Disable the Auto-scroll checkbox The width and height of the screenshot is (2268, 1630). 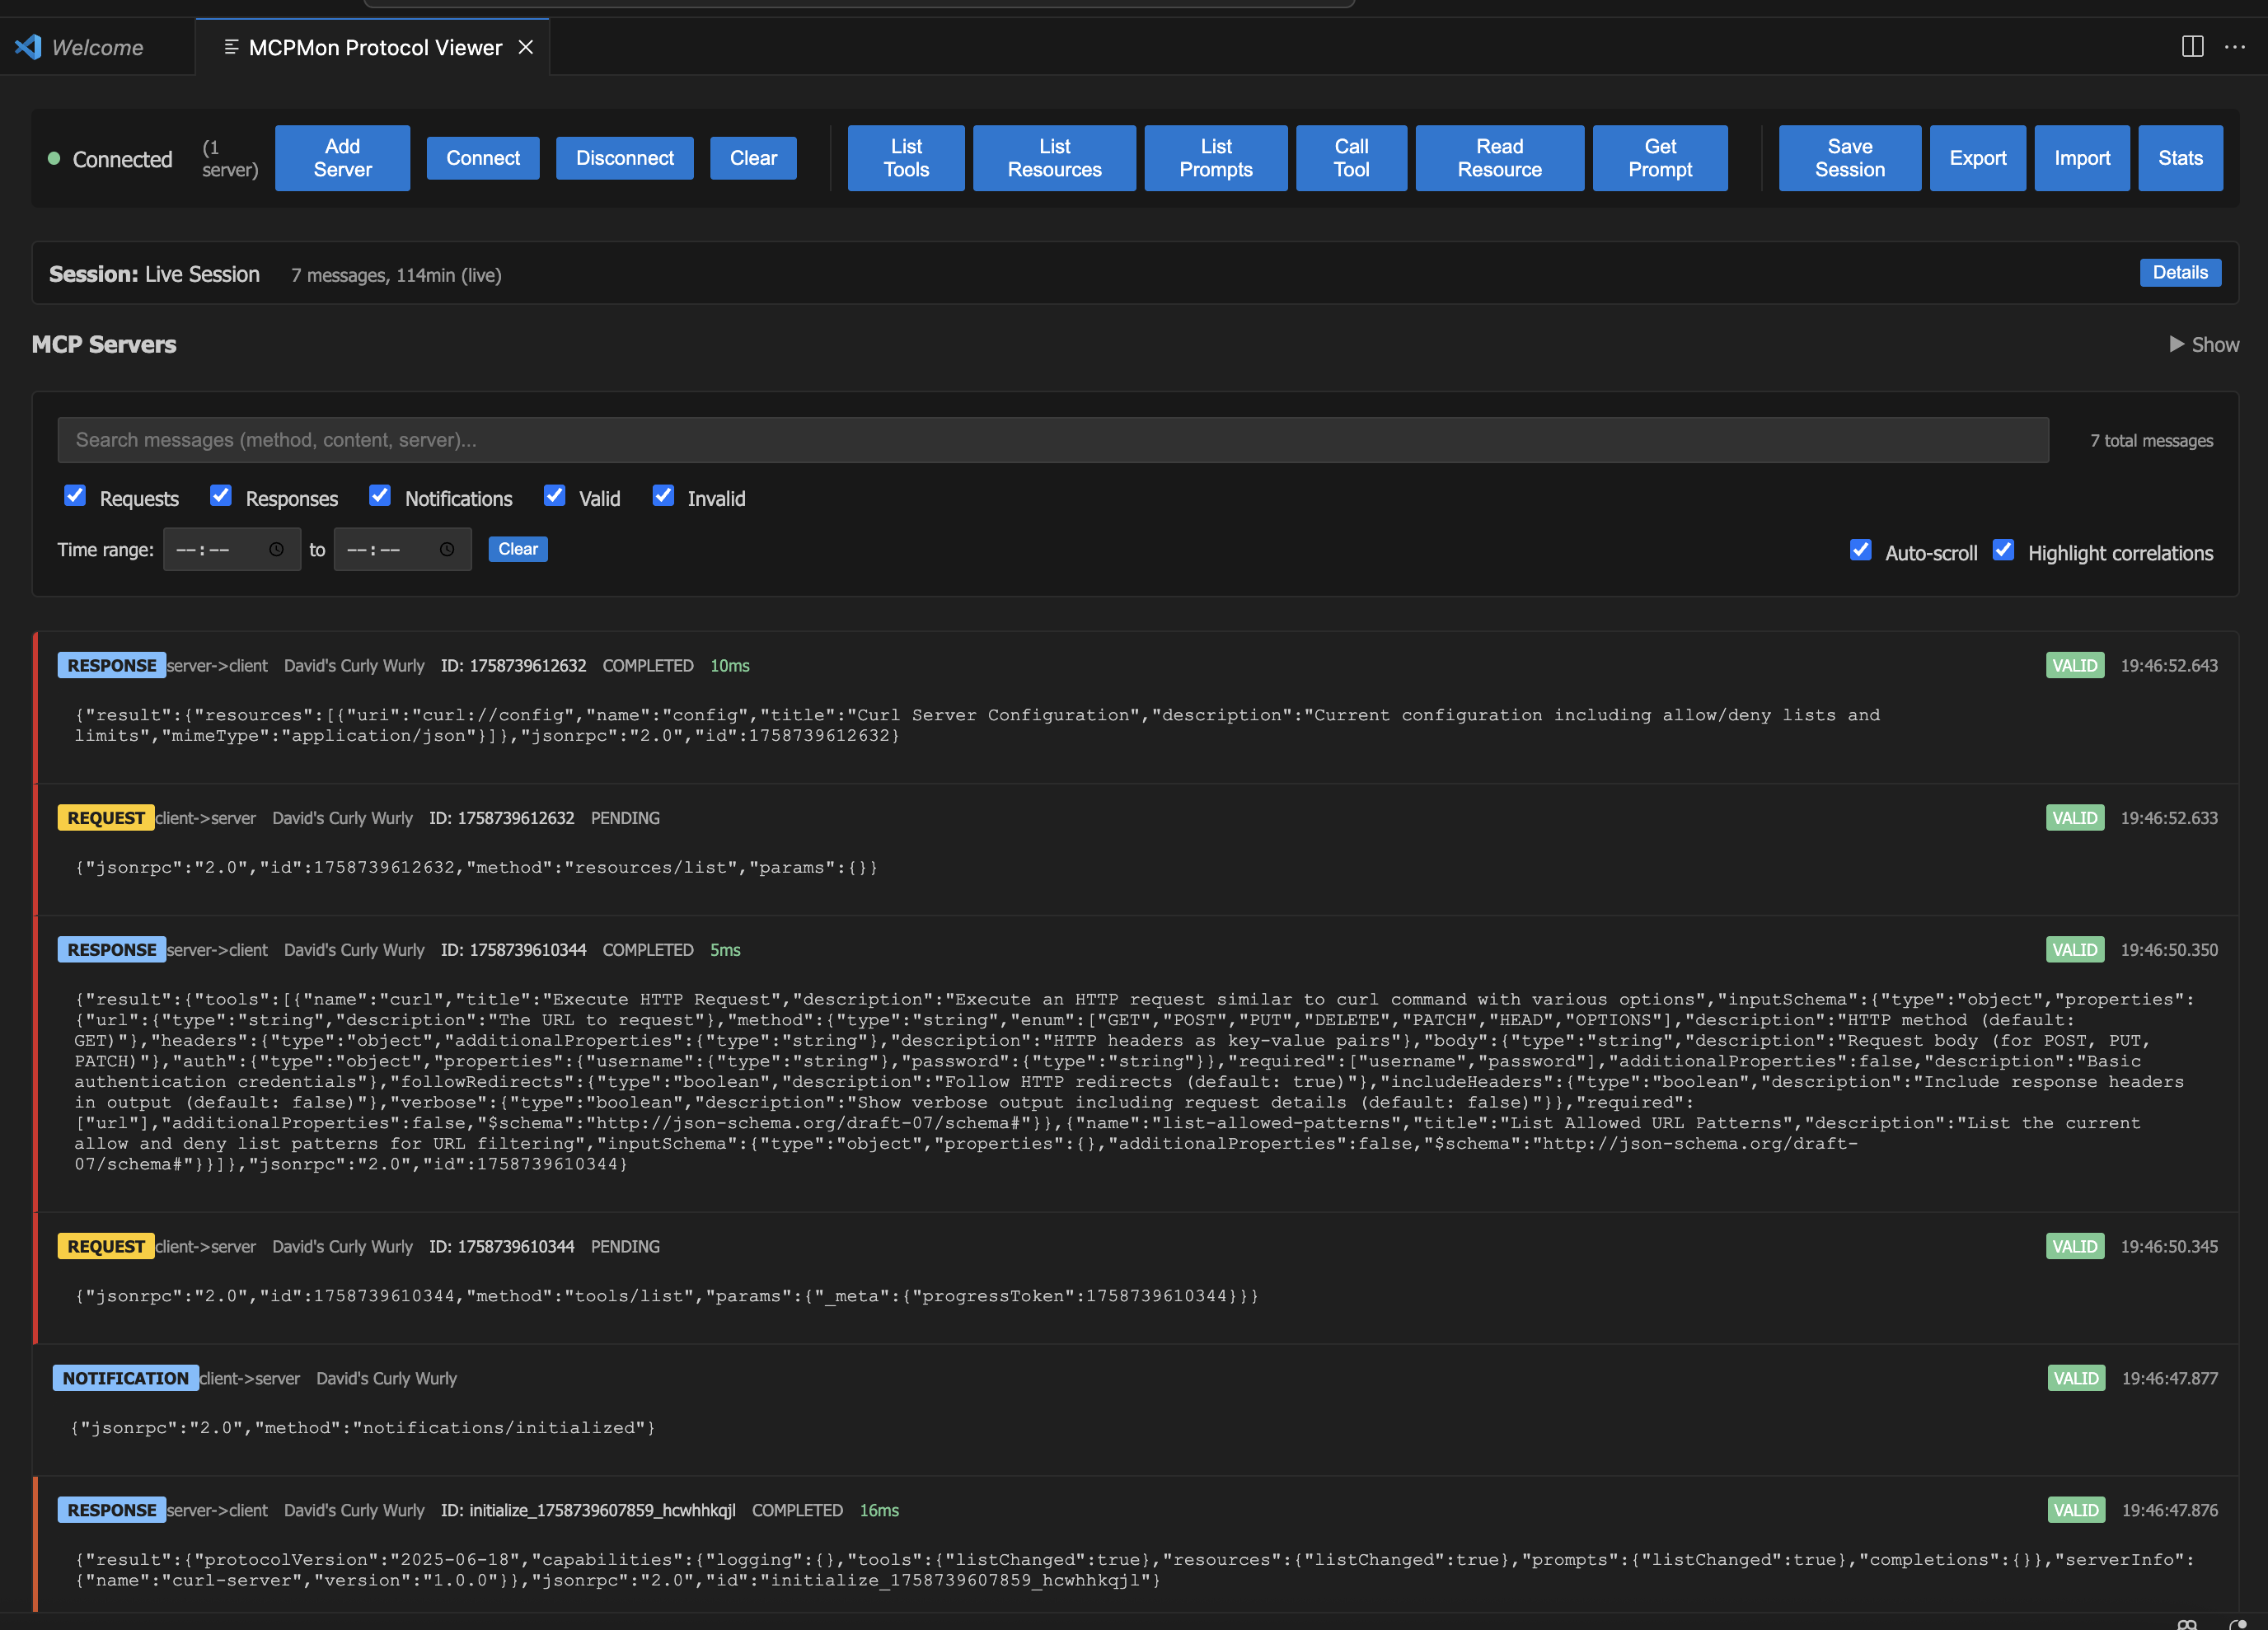coord(1860,550)
